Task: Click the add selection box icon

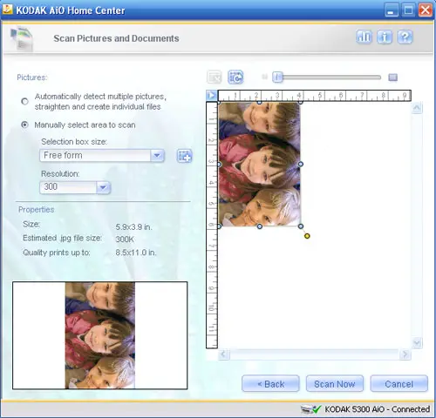Action: coord(185,156)
